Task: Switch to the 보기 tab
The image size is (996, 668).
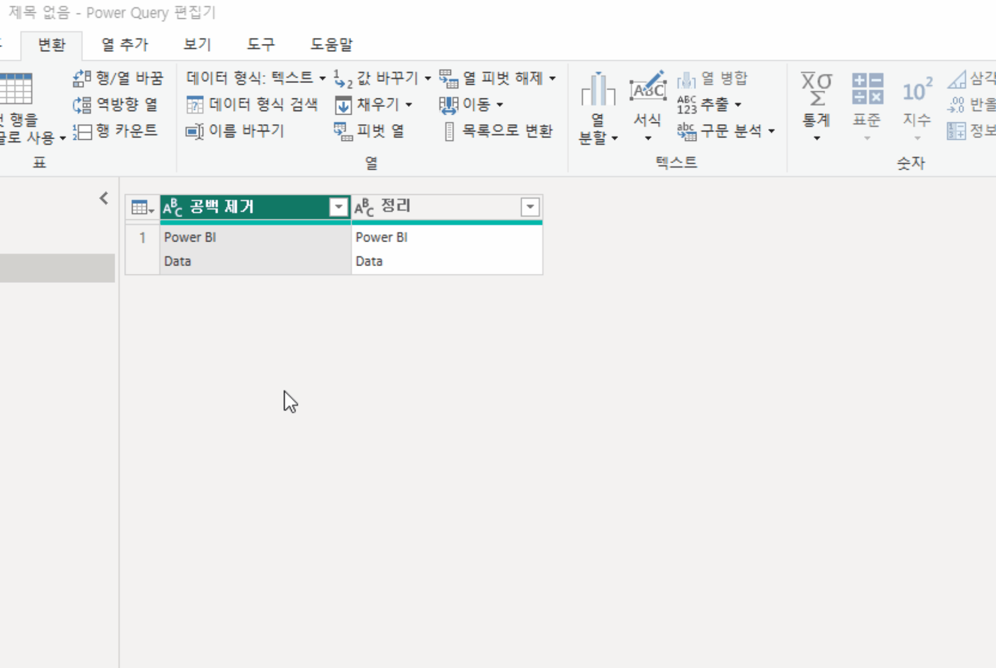Action: (198, 45)
